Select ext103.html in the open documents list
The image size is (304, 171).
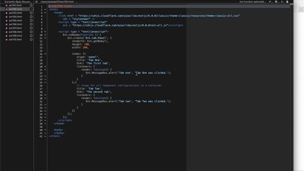[x=15, y=13]
